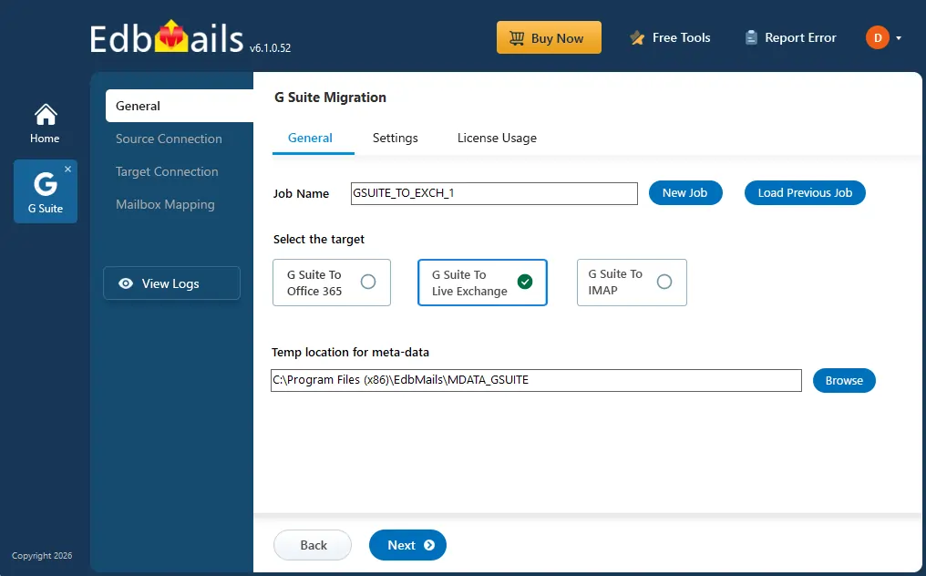Click Load Previous Job

(x=805, y=192)
